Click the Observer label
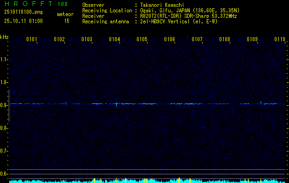This screenshot has height=183, width=289. point(93,5)
